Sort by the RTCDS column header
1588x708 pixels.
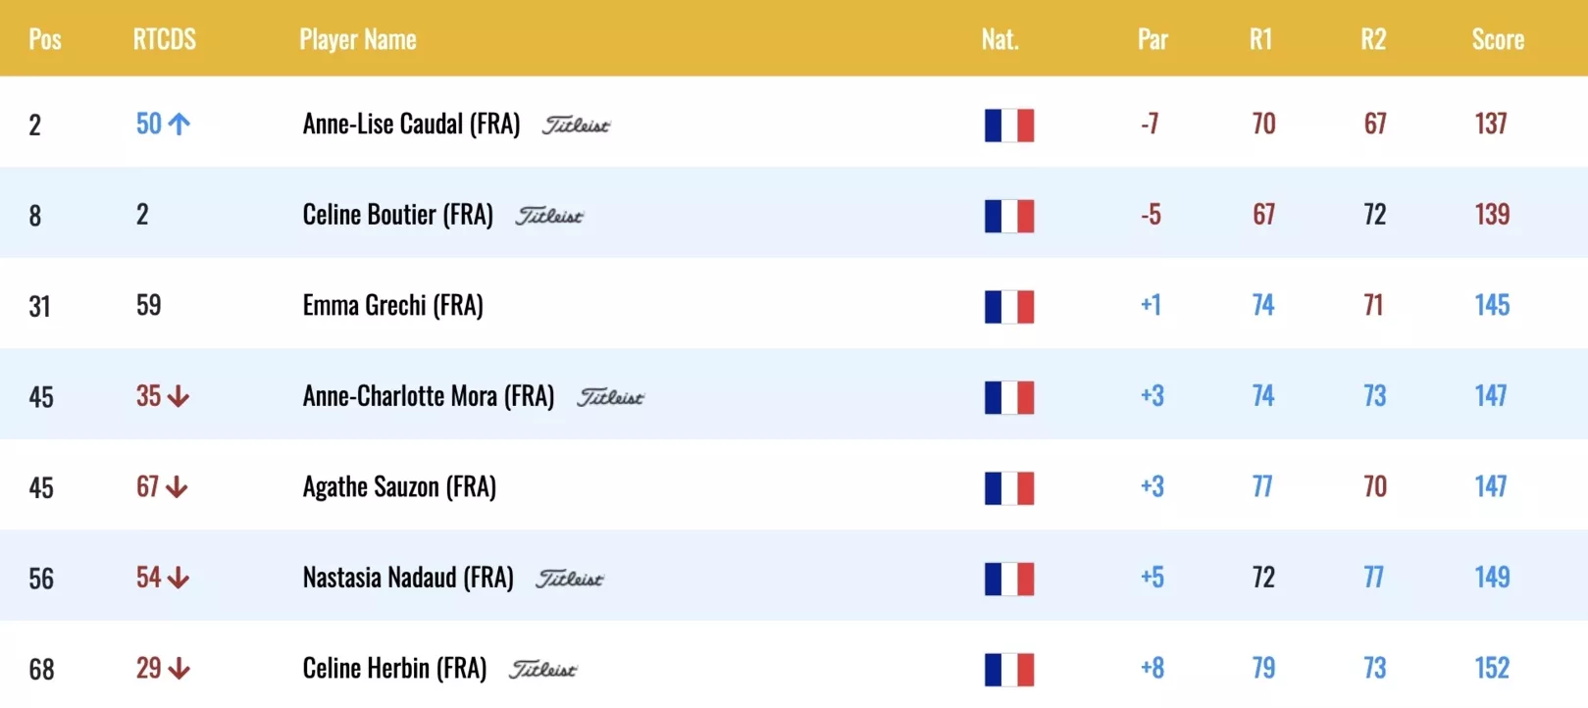tap(165, 39)
